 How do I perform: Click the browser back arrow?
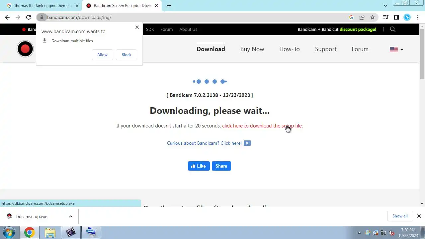click(x=7, y=17)
